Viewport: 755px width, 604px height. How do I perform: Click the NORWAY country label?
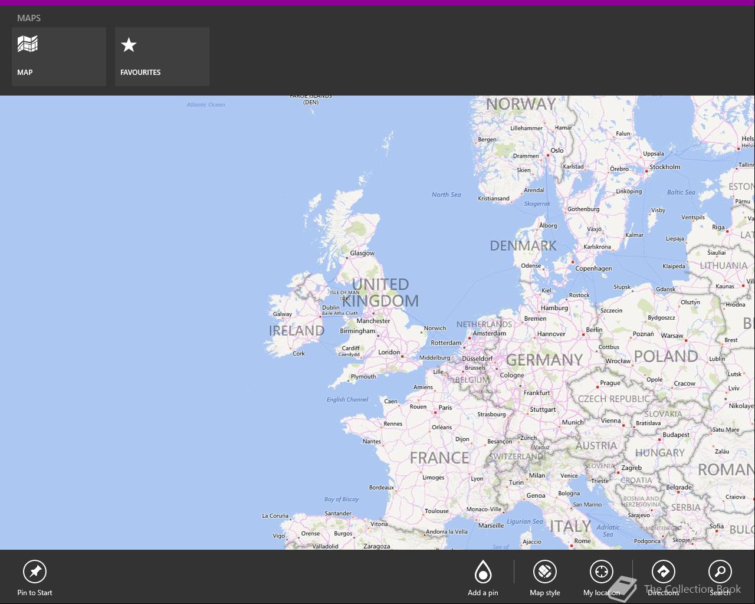click(x=521, y=104)
